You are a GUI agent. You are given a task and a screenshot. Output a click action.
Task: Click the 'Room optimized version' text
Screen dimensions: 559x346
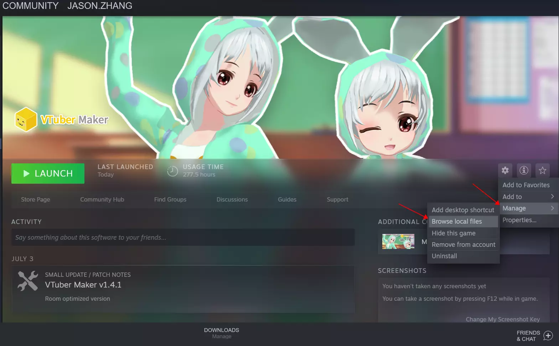(78, 299)
